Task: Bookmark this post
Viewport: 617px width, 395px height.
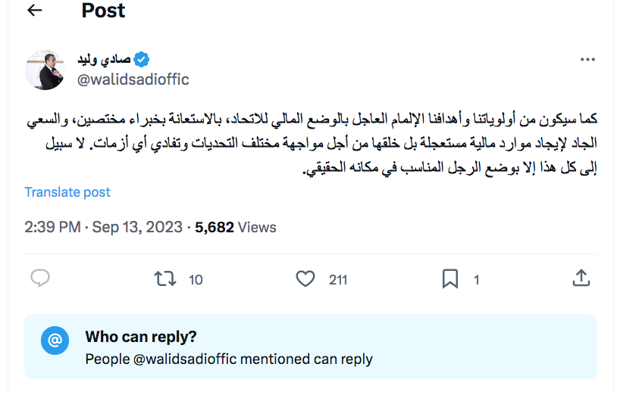Action: (450, 279)
